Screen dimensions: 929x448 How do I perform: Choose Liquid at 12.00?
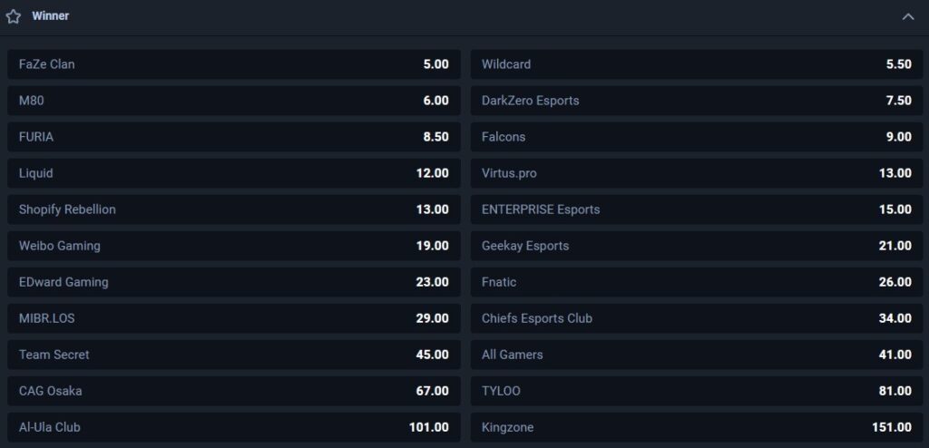pyautogui.click(x=233, y=173)
